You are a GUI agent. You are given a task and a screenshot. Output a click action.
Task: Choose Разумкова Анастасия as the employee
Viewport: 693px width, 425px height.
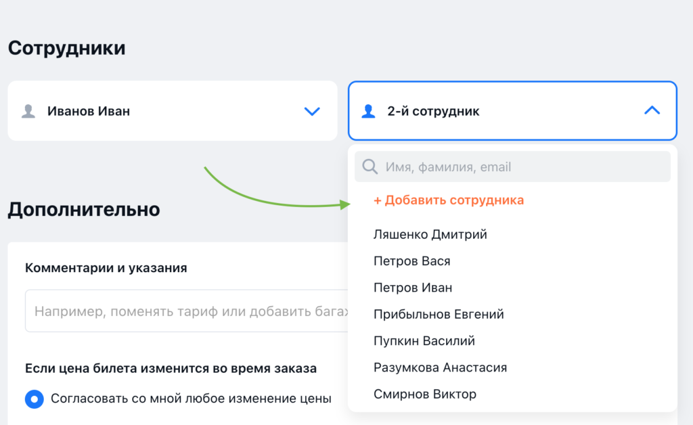coord(440,367)
